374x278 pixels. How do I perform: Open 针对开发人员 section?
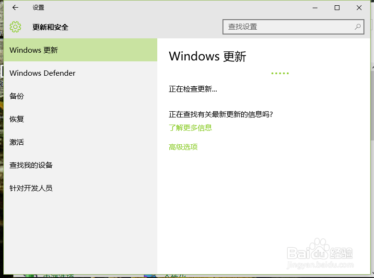81,188
